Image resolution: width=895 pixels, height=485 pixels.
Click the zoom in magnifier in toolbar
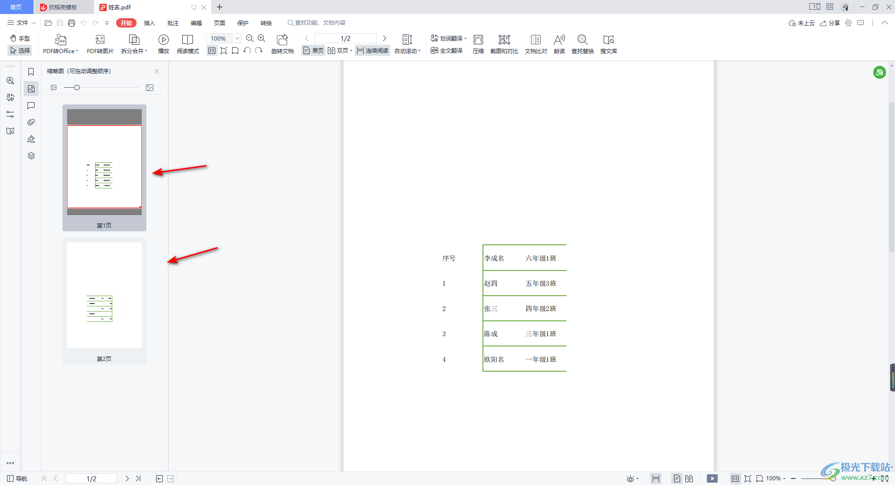coord(262,38)
